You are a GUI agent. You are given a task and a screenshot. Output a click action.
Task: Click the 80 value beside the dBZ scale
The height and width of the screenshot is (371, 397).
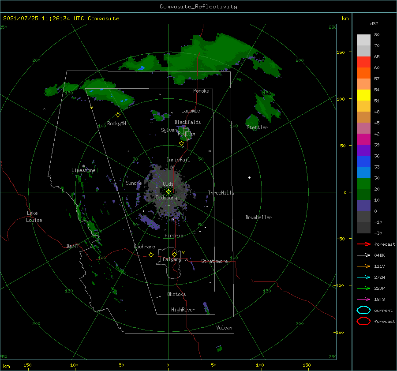tap(377, 35)
